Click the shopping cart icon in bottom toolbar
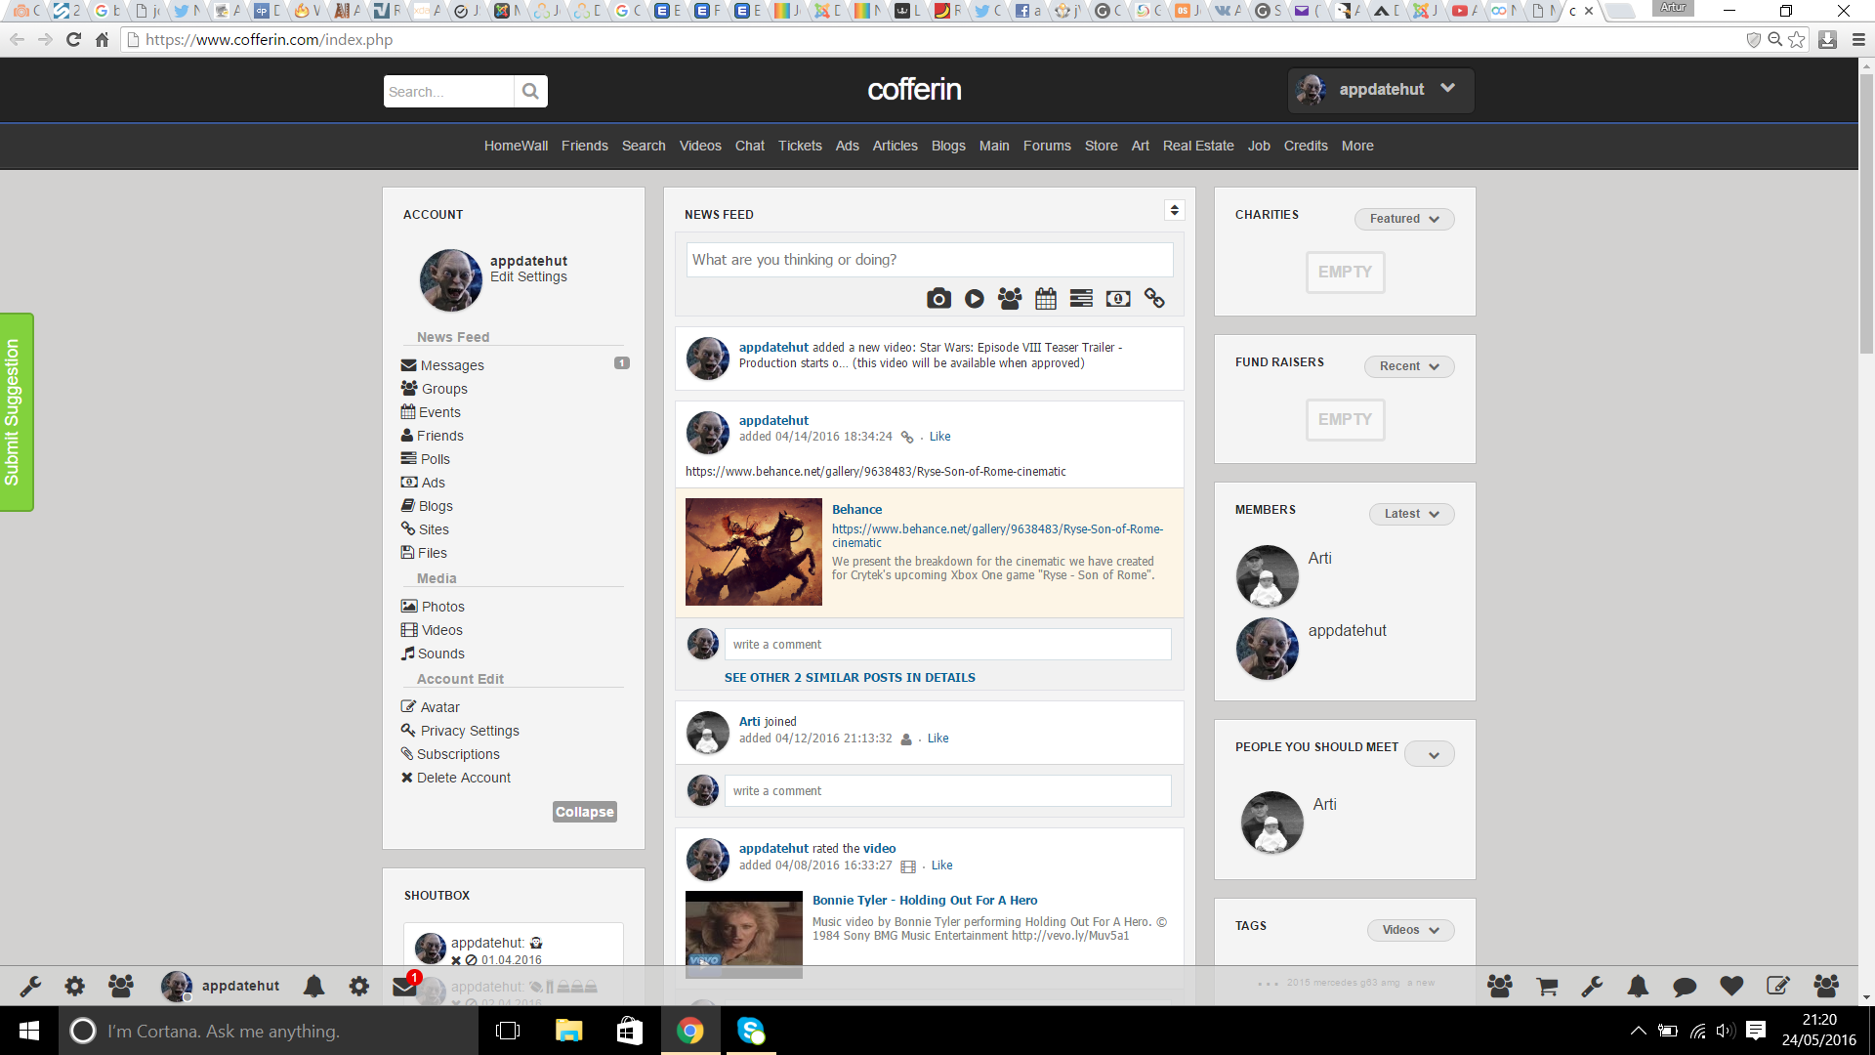This screenshot has width=1875, height=1055. point(1547,987)
